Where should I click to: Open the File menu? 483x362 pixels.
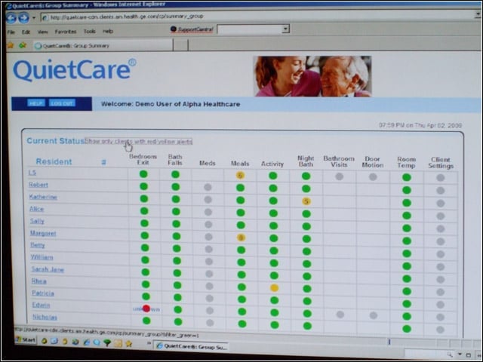coord(11,32)
